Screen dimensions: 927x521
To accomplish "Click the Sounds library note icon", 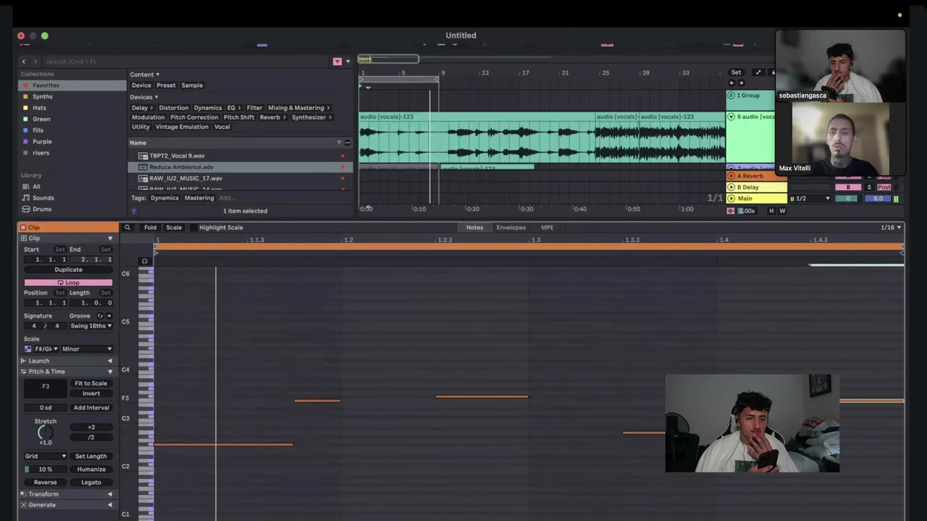I will click(x=26, y=198).
